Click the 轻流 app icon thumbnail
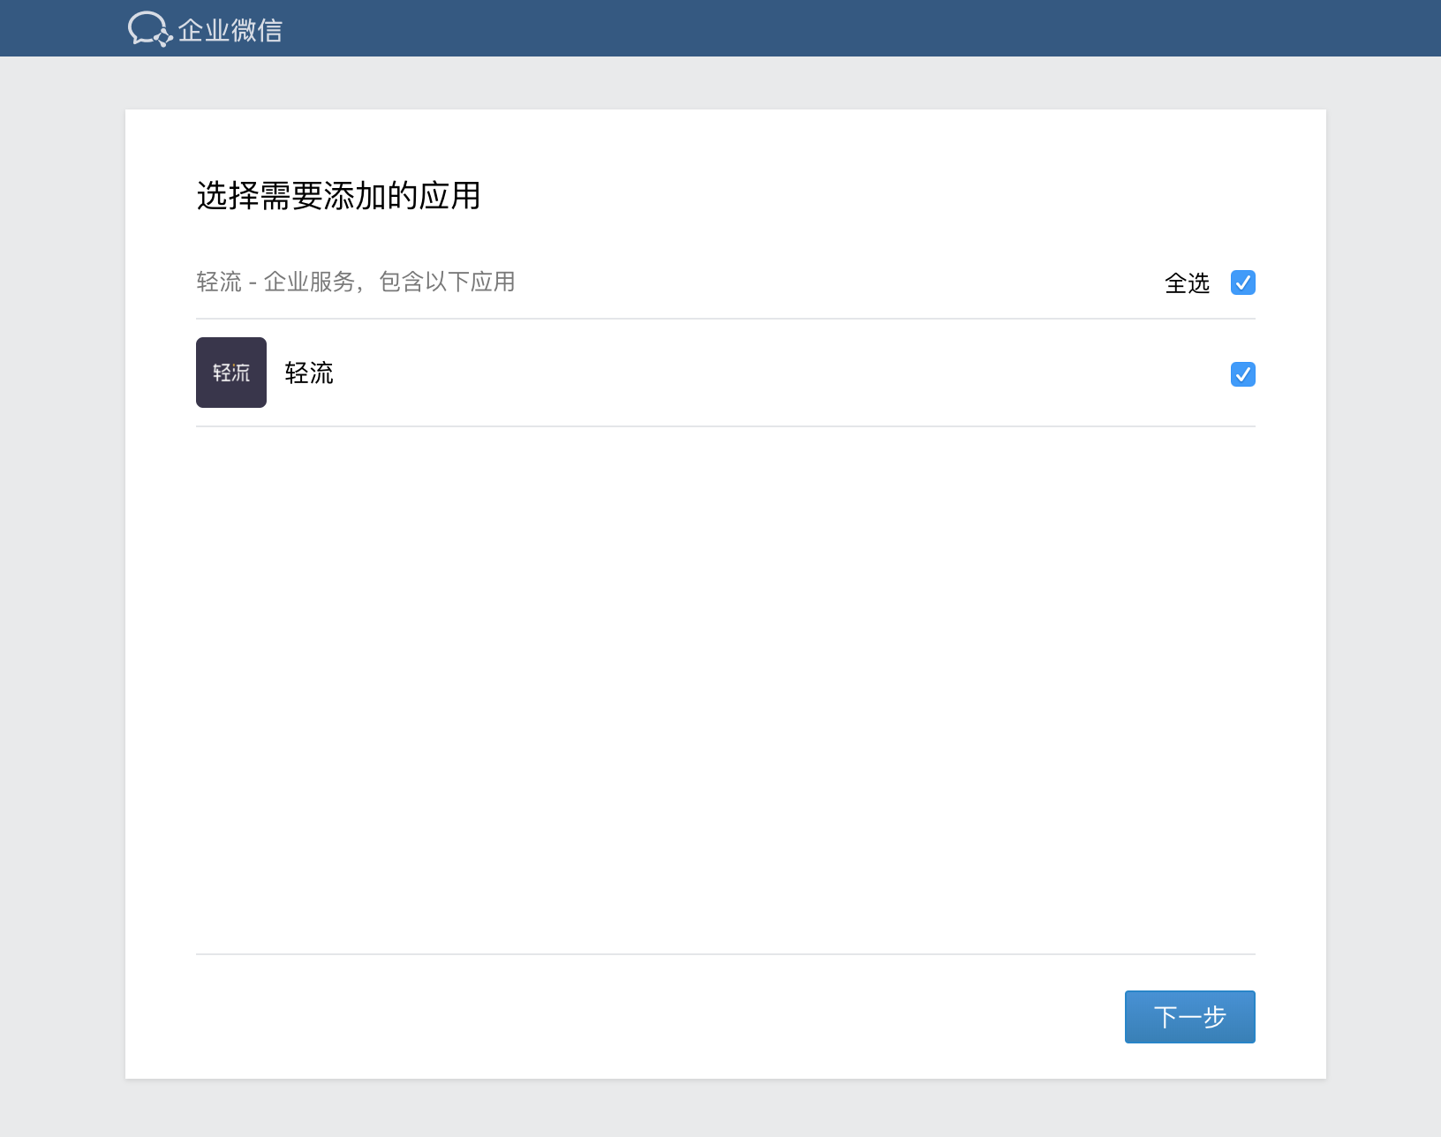Image resolution: width=1441 pixels, height=1137 pixels. point(231,373)
